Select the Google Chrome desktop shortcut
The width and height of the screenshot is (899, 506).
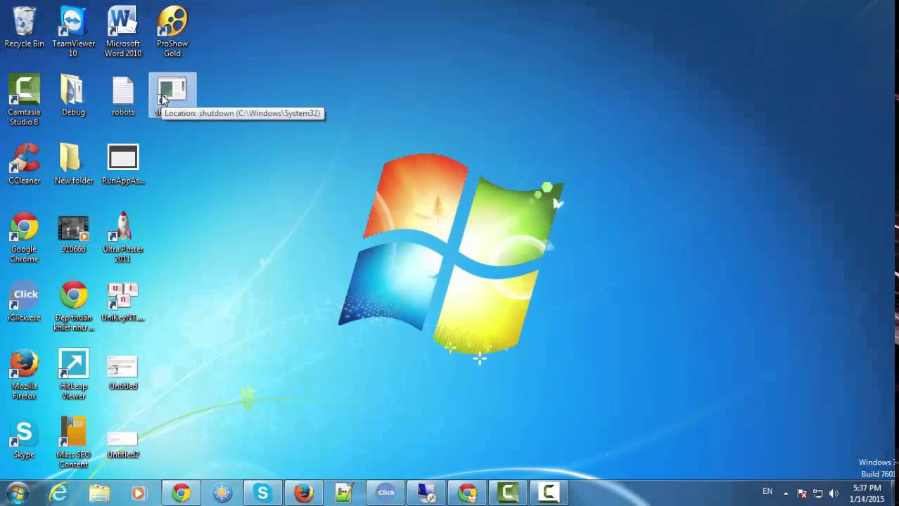click(24, 237)
